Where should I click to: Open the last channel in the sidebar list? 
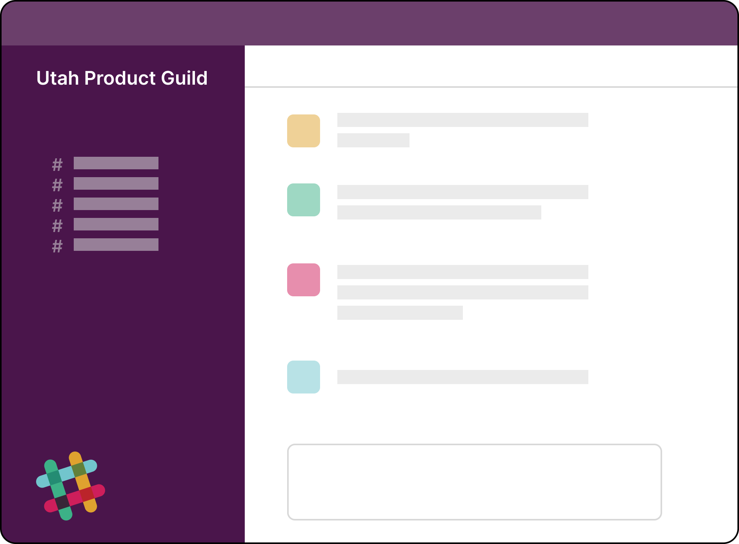[x=116, y=245]
